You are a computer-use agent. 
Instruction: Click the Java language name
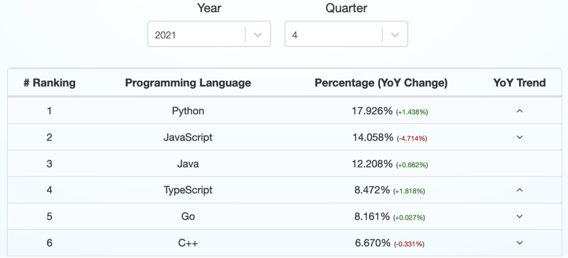188,164
